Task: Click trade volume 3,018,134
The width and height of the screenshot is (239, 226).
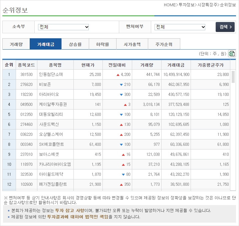Action: [151, 105]
